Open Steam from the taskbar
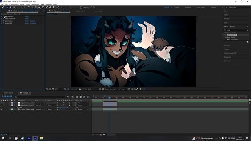251x141 pixels. tap(22, 138)
